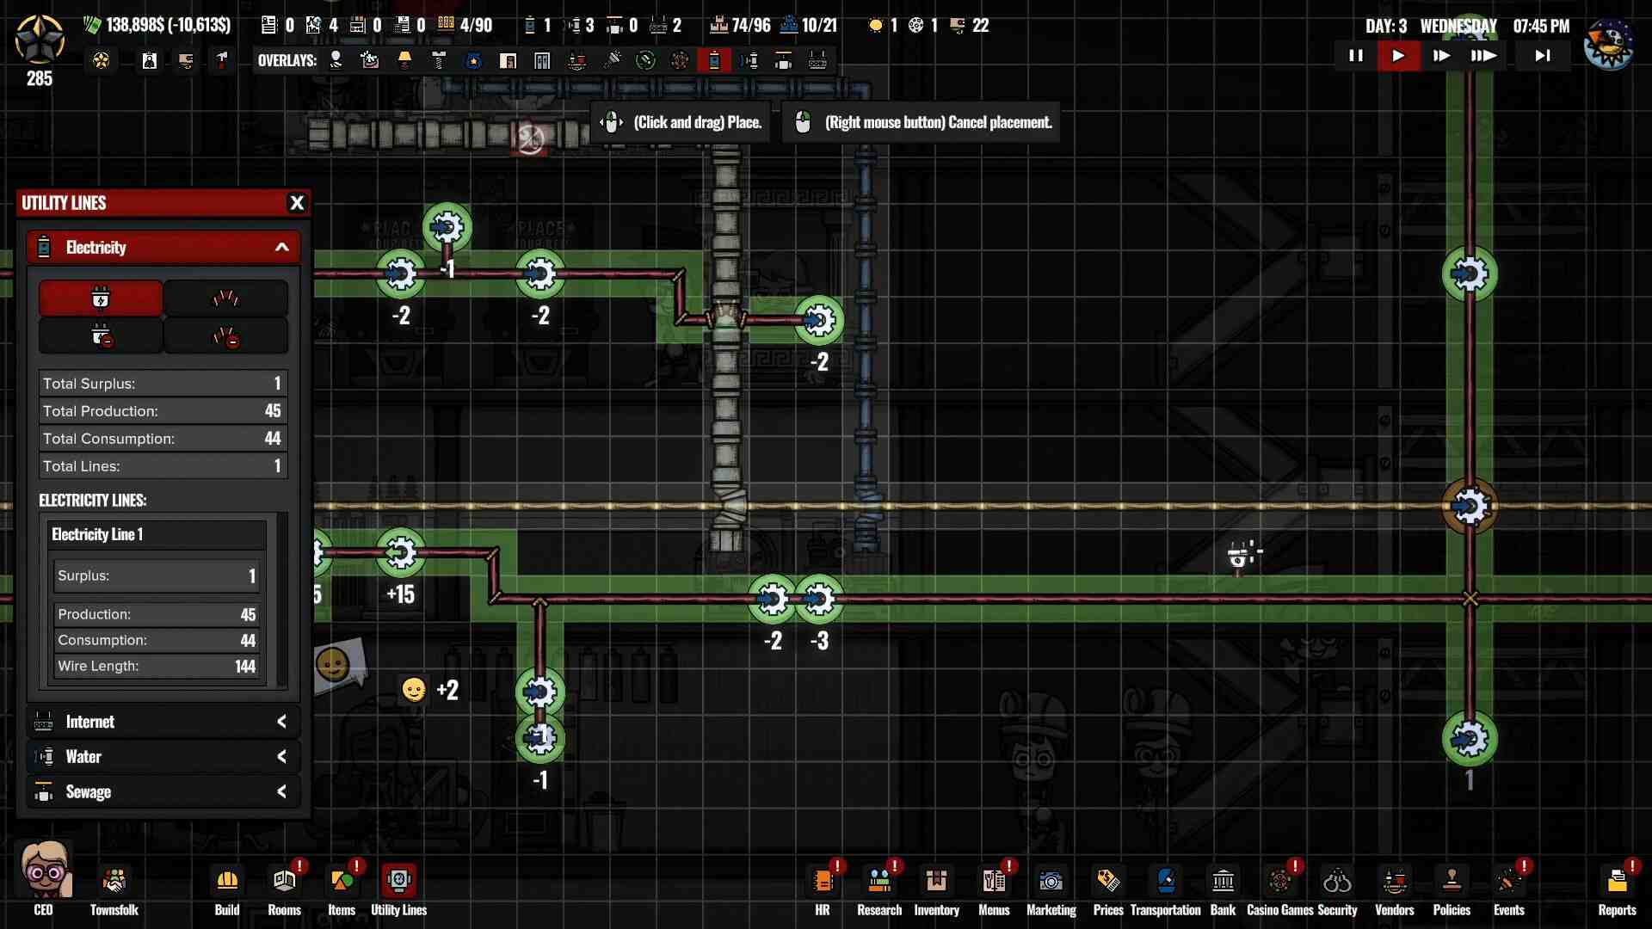Select the place electrical outlet tool
Viewport: 1652px width, 929px height.
pyautogui.click(x=101, y=298)
